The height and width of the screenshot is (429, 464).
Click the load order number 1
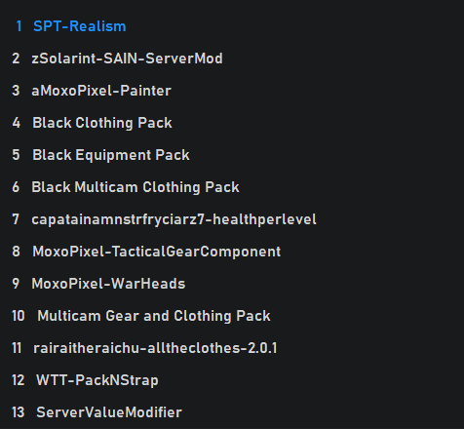point(19,26)
